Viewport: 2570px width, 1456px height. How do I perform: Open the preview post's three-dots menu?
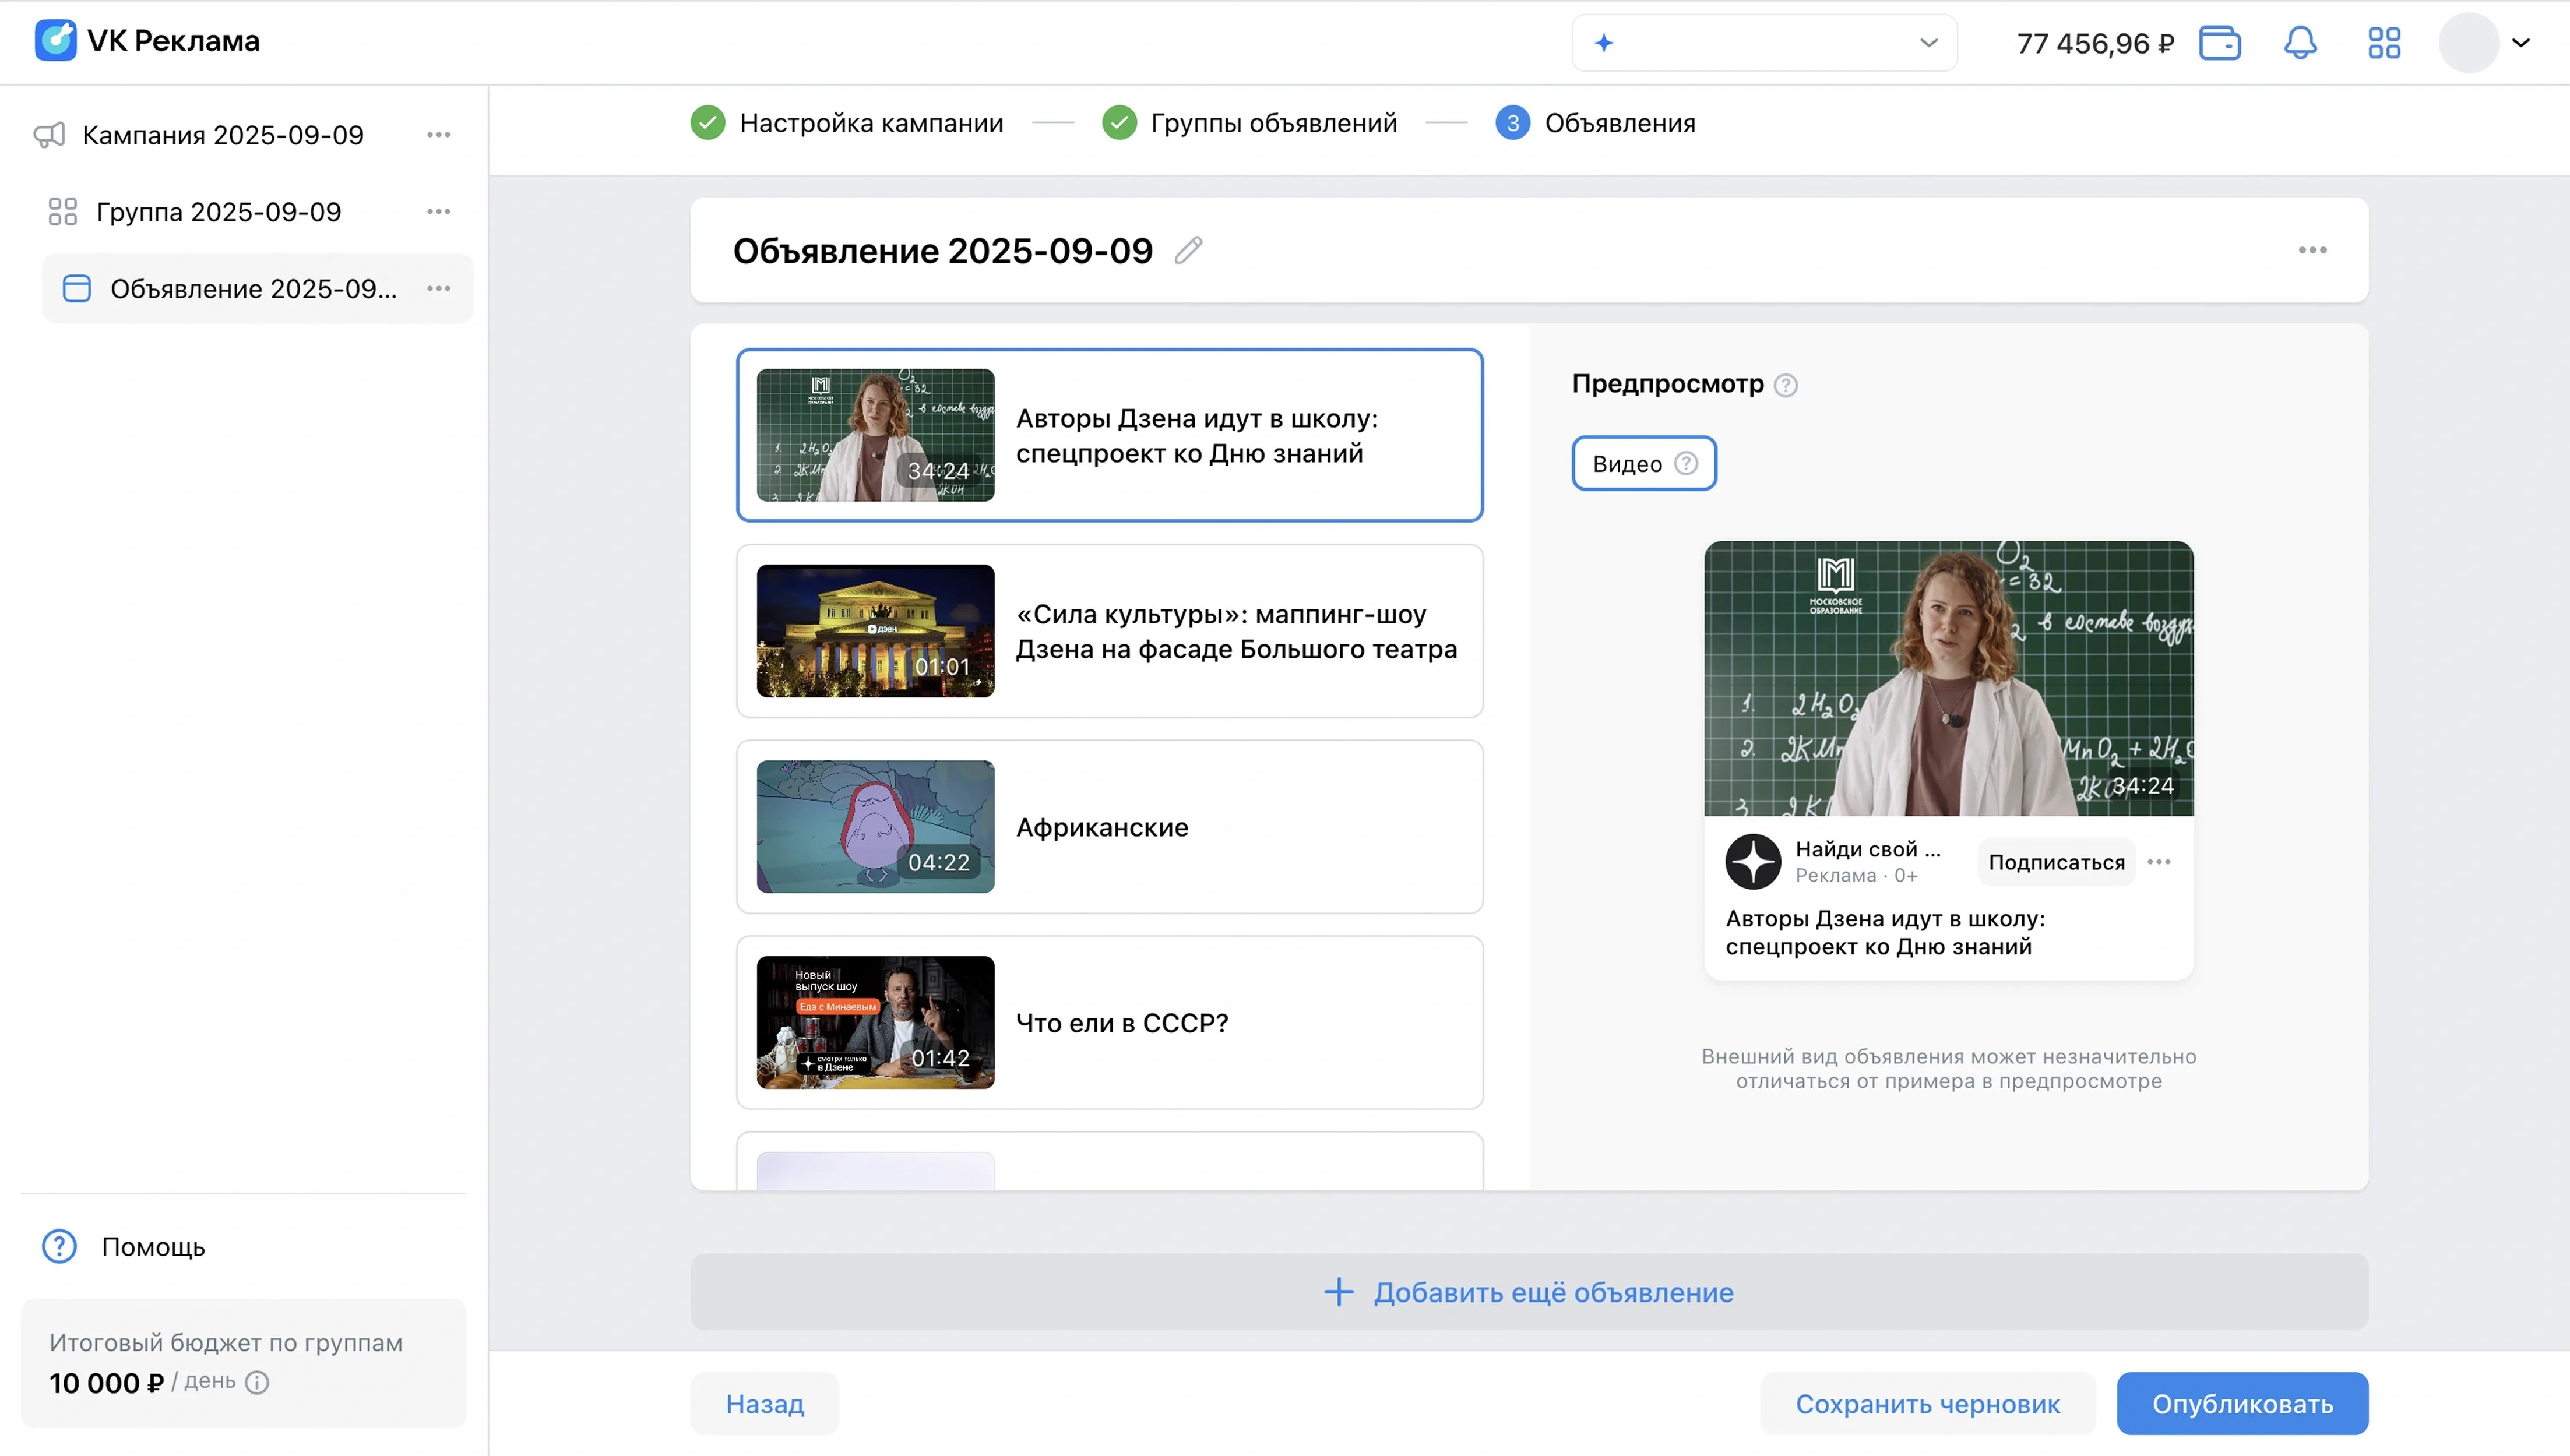[x=2159, y=862]
